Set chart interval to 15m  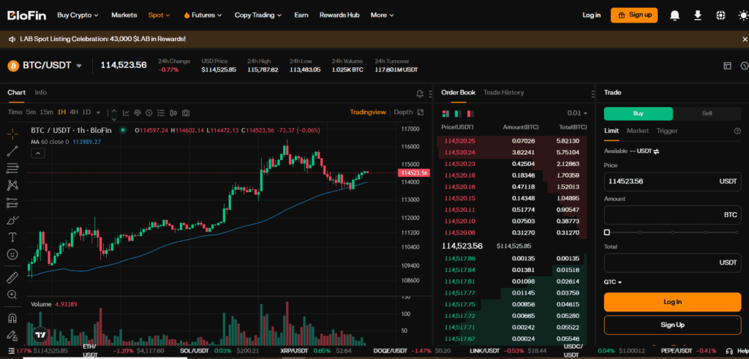46,113
